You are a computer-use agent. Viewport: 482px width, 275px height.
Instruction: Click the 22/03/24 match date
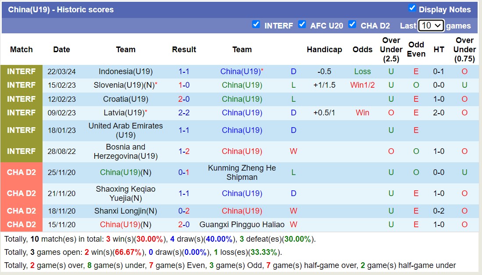(x=61, y=71)
